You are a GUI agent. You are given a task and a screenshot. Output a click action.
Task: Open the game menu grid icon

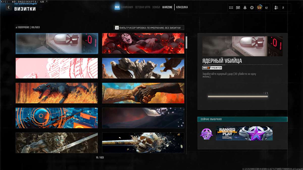tap(231, 8)
